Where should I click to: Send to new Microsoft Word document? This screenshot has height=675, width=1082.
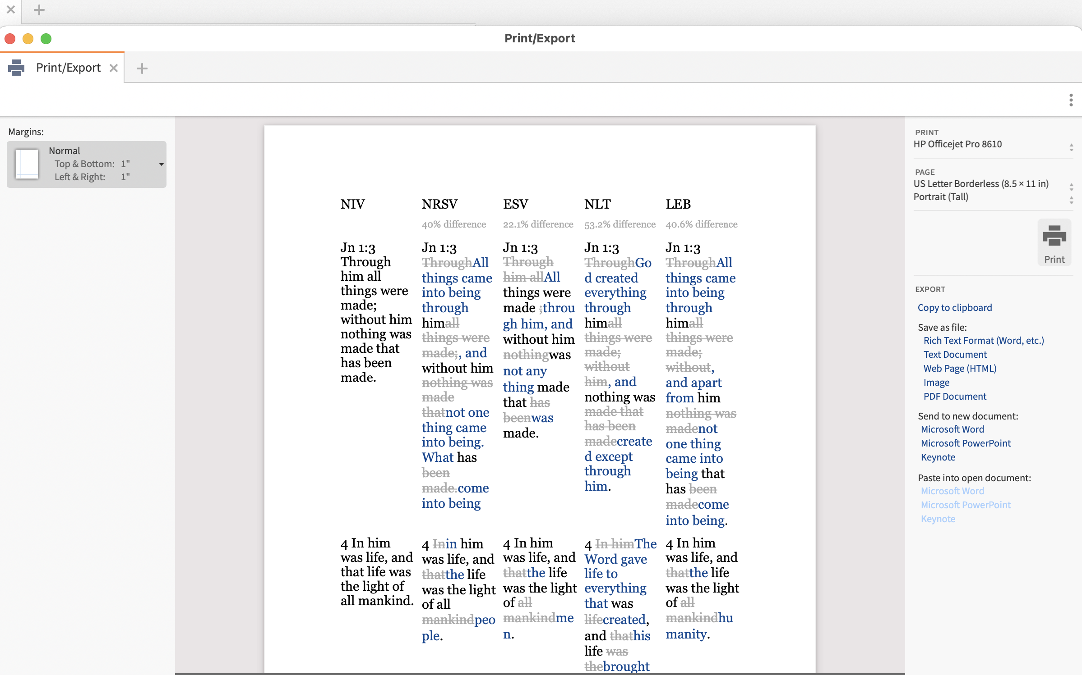click(952, 429)
